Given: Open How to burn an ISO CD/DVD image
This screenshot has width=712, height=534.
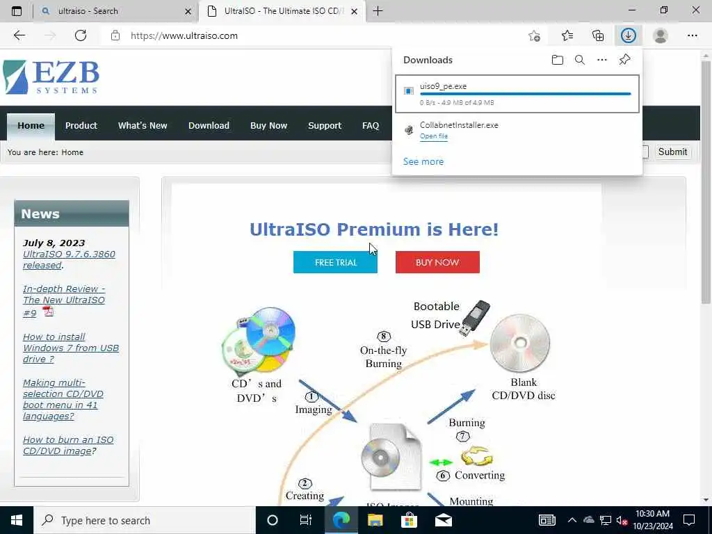Looking at the screenshot, I should click(68, 445).
